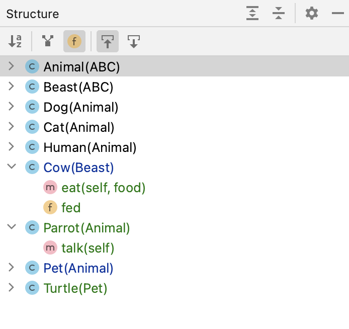The image size is (349, 329).
Task: Hide the Structure panel with the minus icon
Action: [x=337, y=13]
